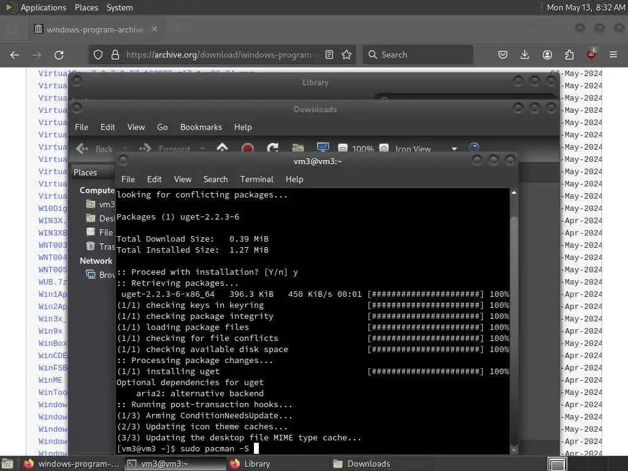Open the uBlock Origin extension icon

pos(591,54)
